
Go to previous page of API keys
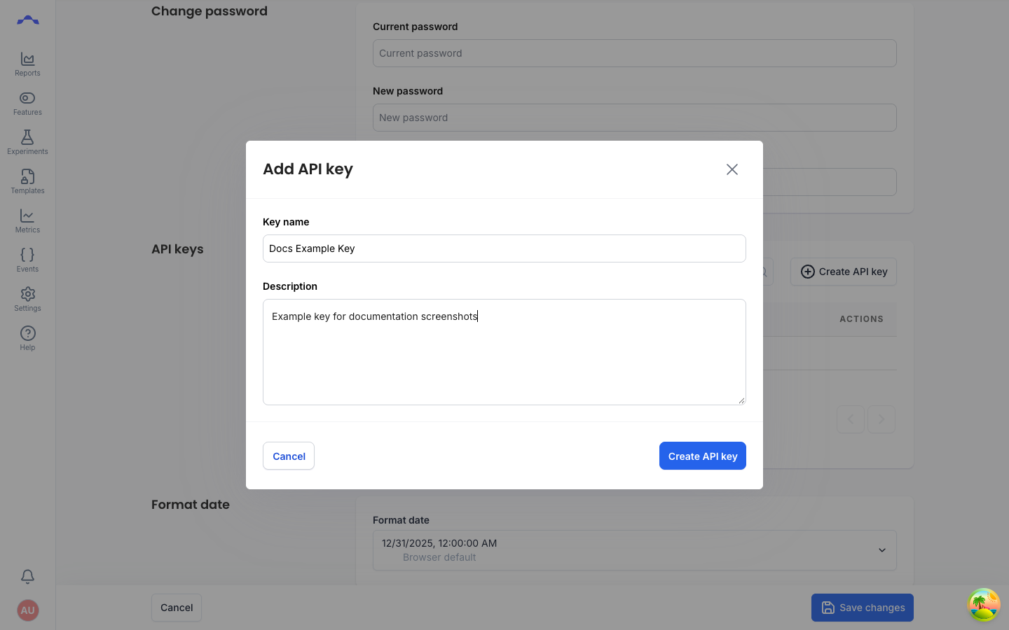[851, 419]
